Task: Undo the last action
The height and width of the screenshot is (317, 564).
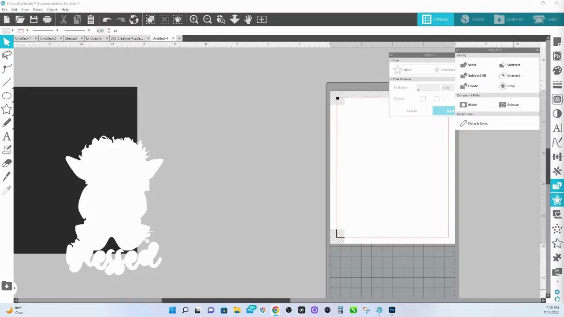Action: tap(107, 19)
